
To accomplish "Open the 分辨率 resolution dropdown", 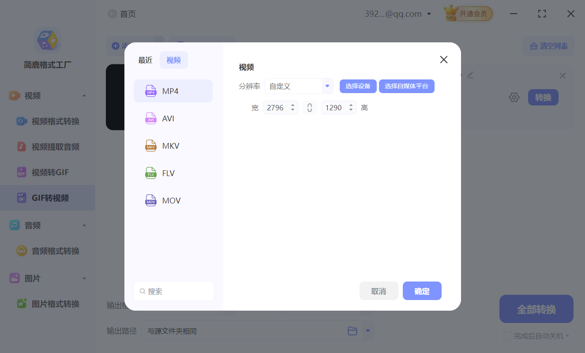I will pyautogui.click(x=299, y=86).
